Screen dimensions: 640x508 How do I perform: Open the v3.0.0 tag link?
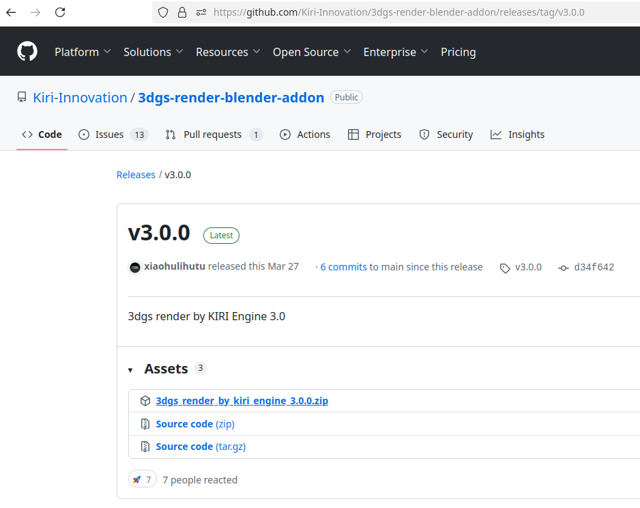527,267
